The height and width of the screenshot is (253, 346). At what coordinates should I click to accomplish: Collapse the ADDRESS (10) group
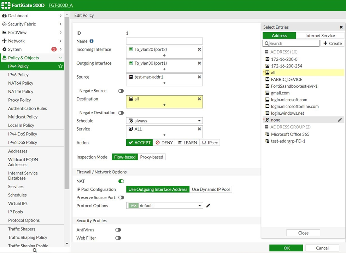[x=267, y=52]
